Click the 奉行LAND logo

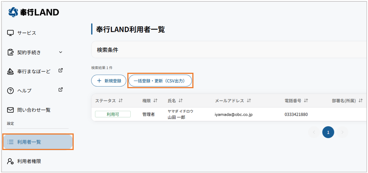(34, 12)
